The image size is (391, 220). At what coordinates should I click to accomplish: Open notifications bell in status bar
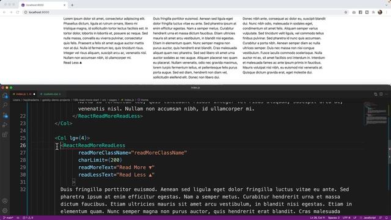coord(387,218)
